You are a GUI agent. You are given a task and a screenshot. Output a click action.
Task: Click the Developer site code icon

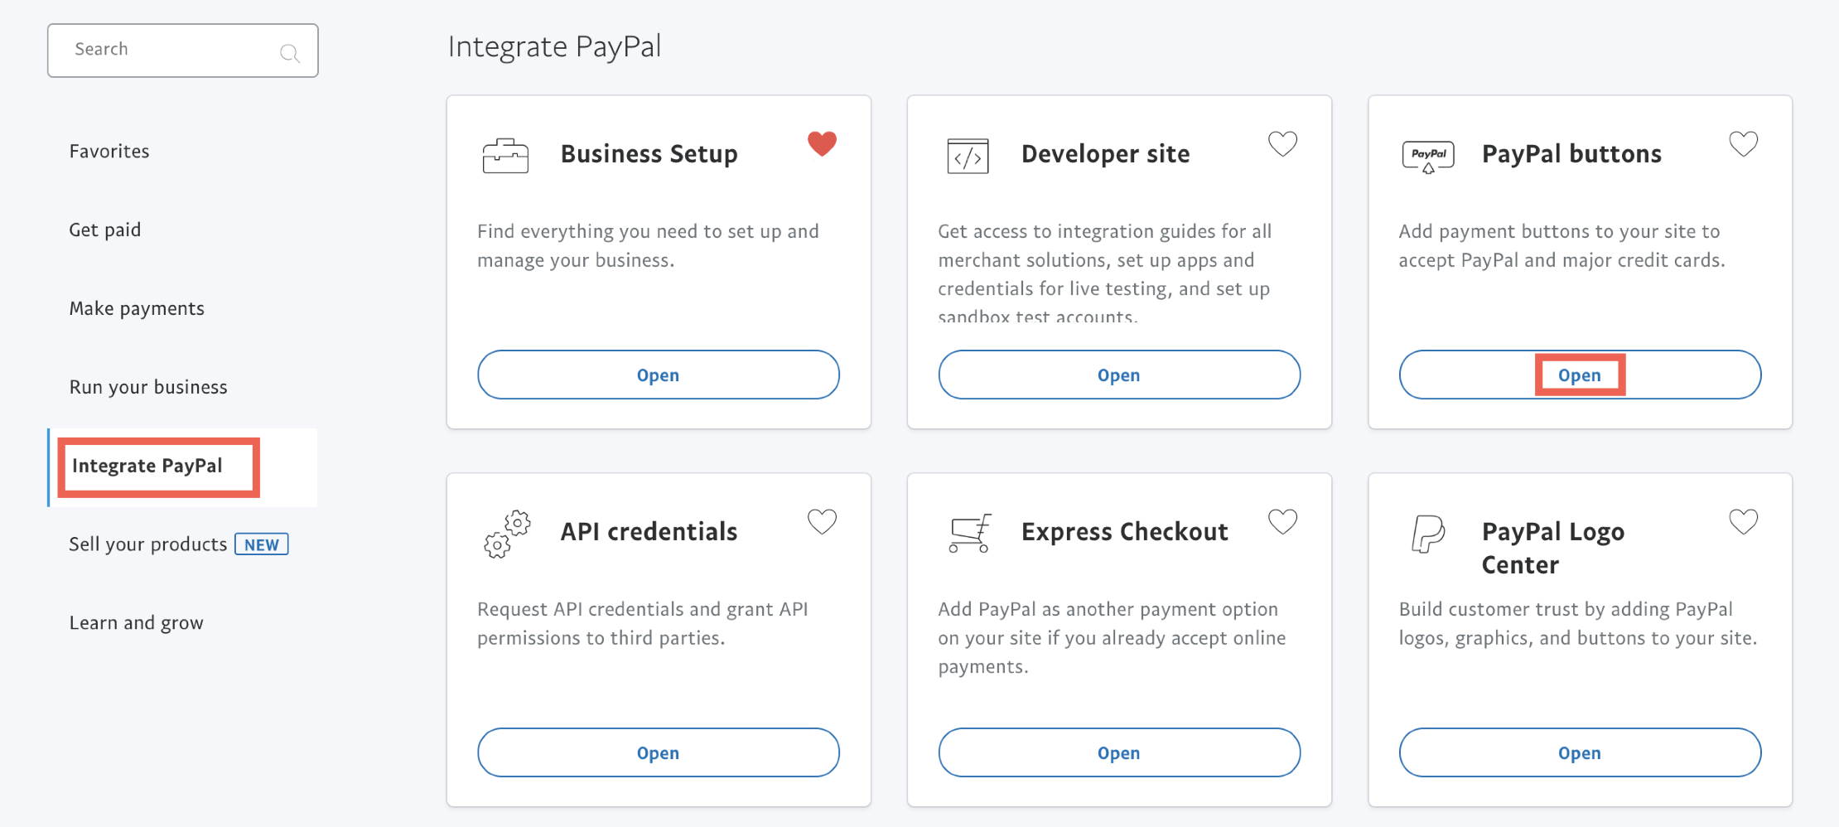pos(968,156)
